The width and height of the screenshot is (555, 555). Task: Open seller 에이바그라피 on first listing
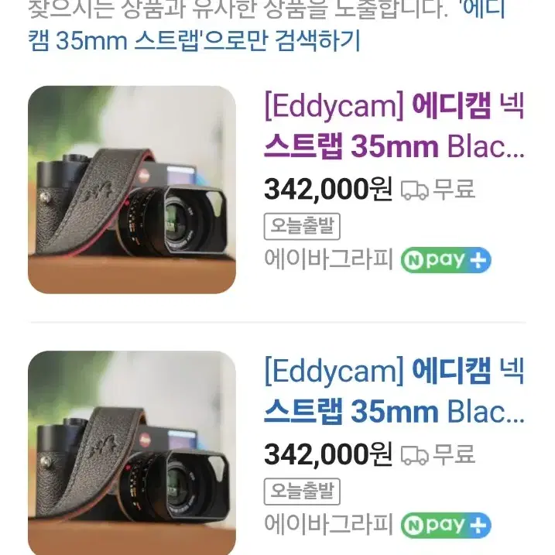[x=329, y=259]
